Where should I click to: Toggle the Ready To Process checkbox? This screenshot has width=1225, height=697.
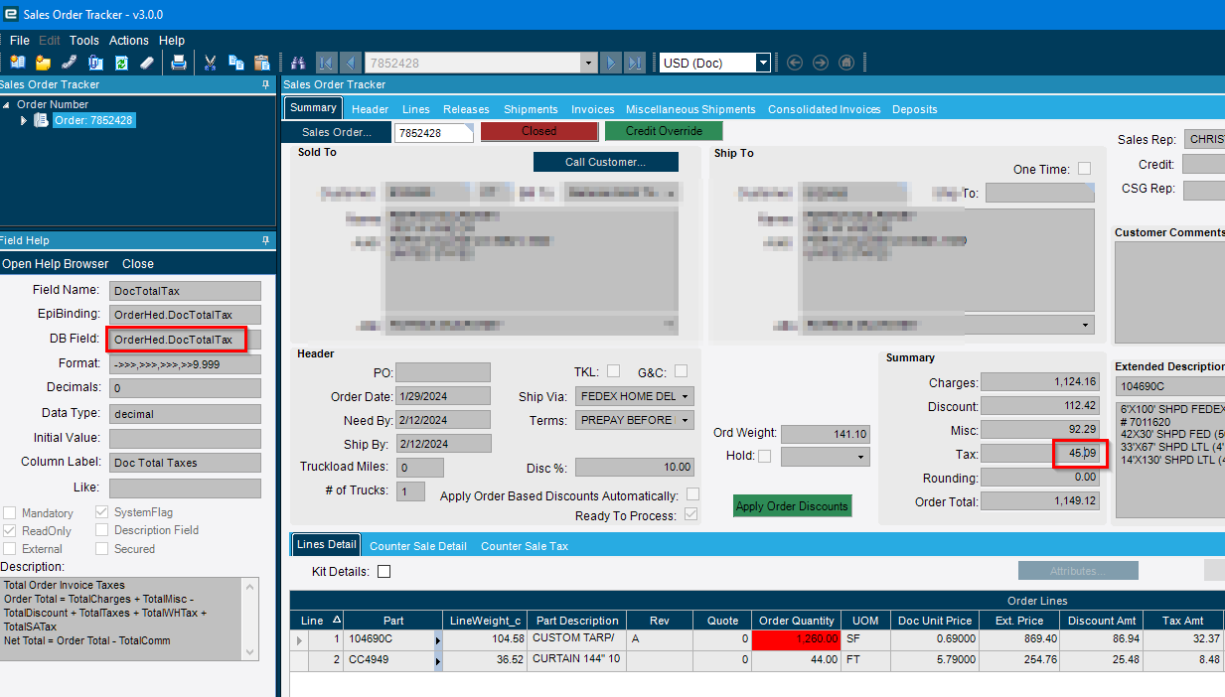pos(691,514)
